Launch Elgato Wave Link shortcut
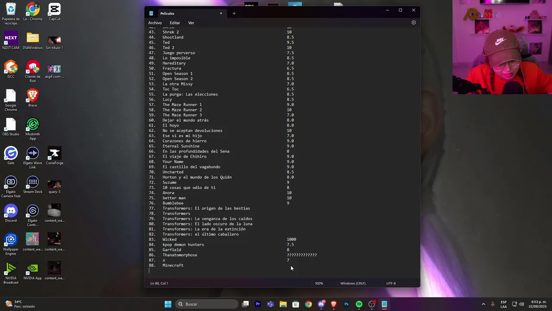 [x=33, y=158]
